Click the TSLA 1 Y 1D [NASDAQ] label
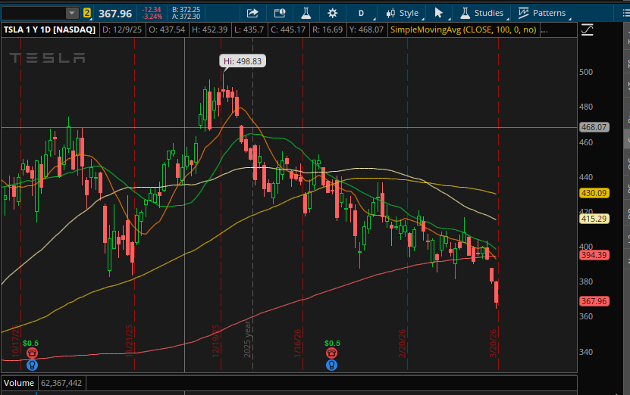Image resolution: width=630 pixels, height=395 pixels. point(49,30)
